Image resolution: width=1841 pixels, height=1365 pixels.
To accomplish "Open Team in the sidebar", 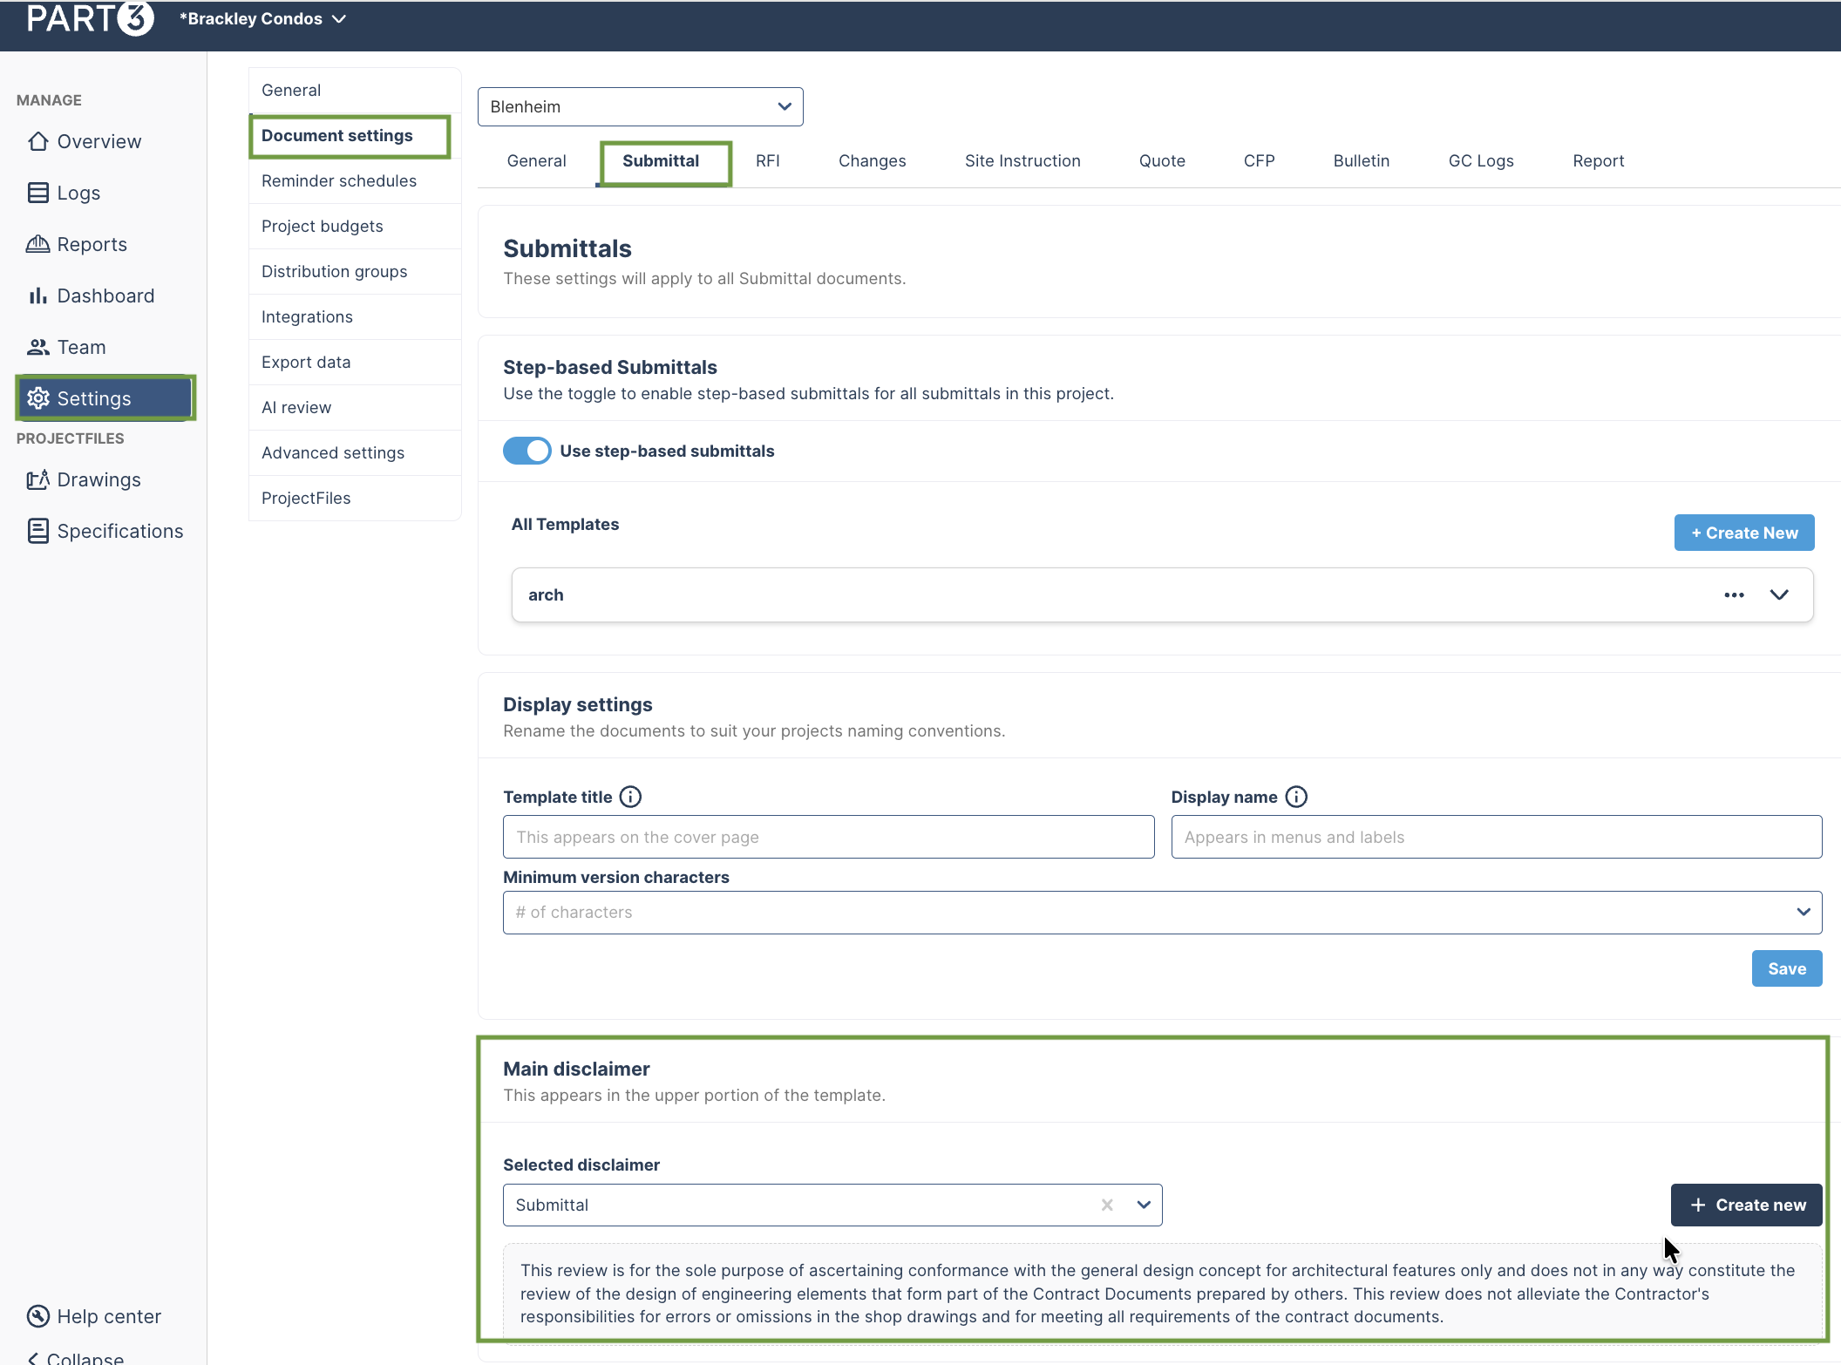I will (67, 347).
